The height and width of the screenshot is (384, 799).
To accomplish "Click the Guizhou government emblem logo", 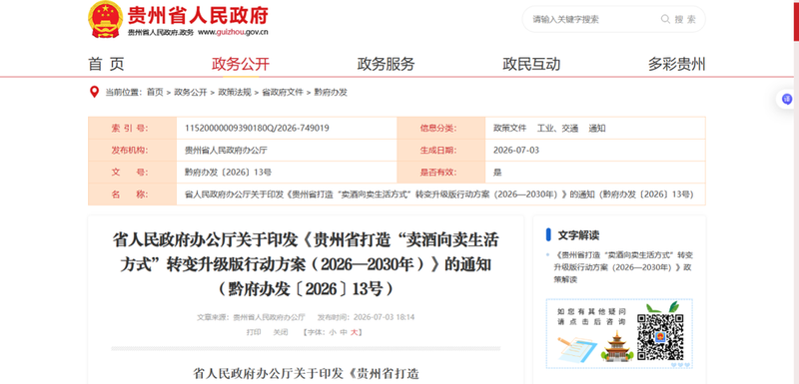I will point(106,19).
